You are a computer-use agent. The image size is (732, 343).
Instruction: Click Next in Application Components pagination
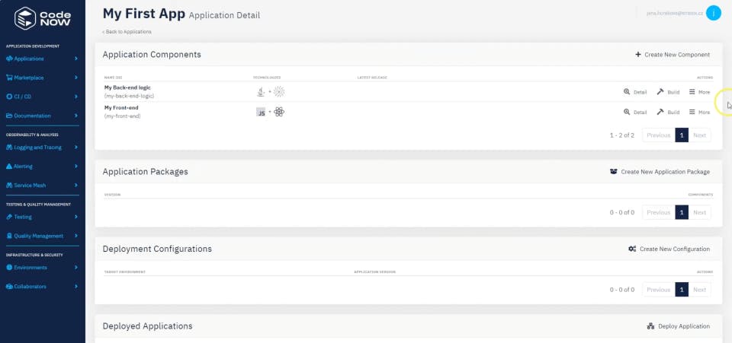699,135
